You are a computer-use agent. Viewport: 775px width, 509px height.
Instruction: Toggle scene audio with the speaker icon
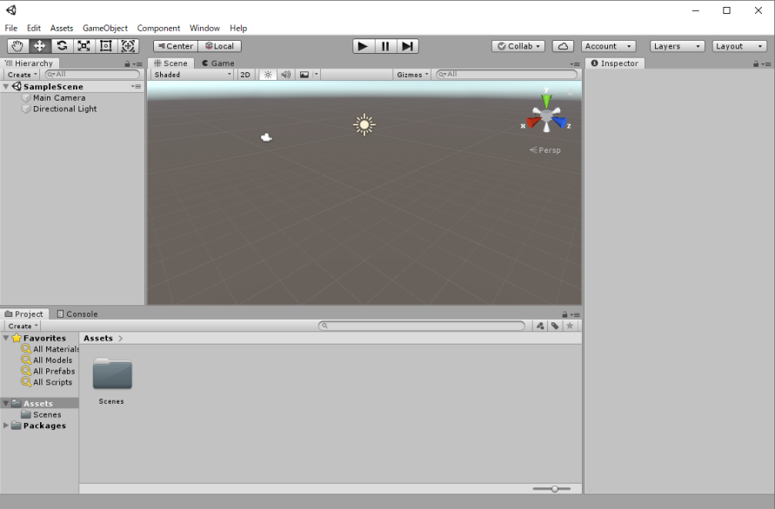click(x=285, y=75)
